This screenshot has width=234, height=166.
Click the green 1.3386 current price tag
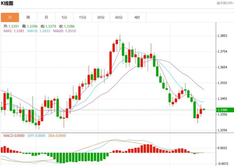tap(225, 110)
